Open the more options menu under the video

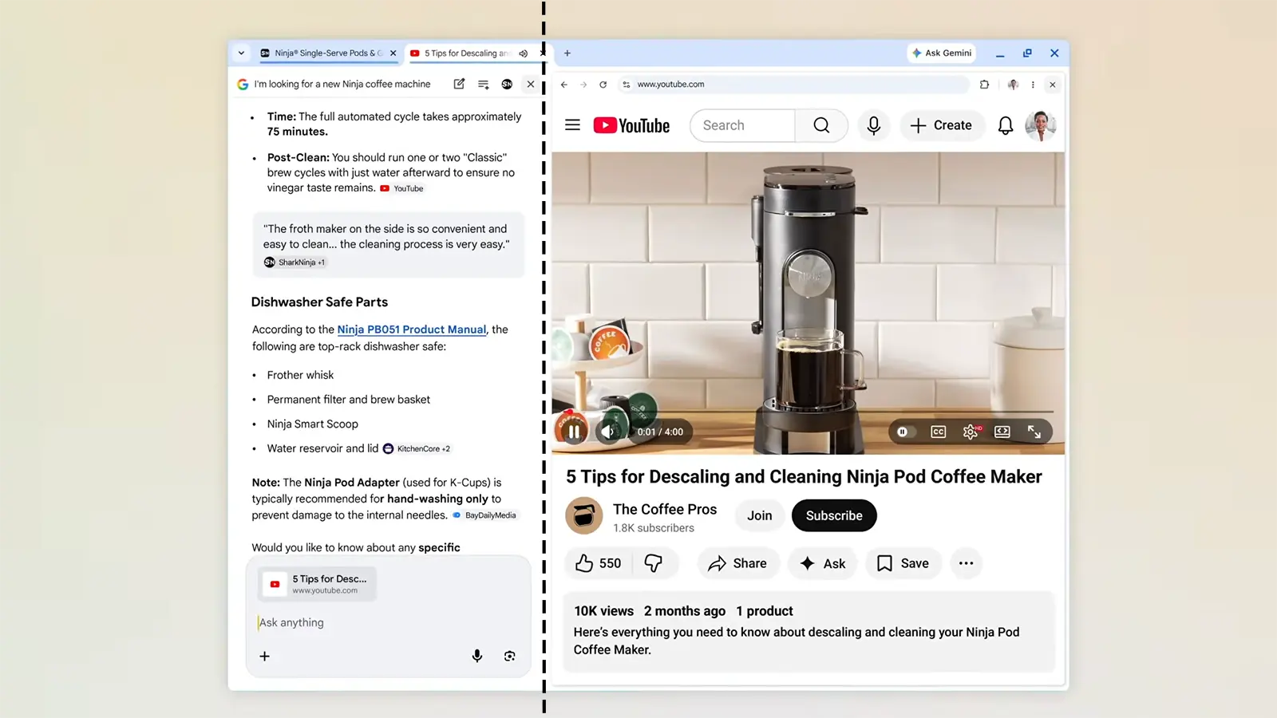(x=966, y=563)
